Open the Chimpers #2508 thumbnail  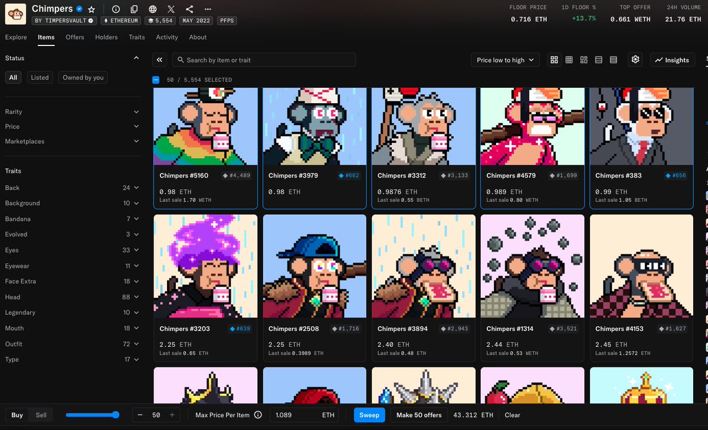click(x=314, y=267)
